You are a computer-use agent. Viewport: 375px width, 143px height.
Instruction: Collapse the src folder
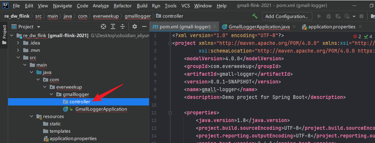tap(18, 58)
